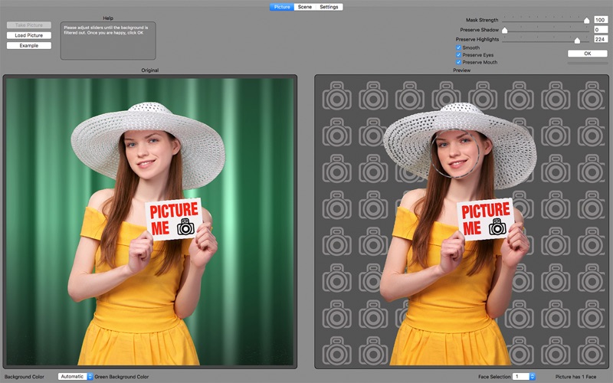Click the Preserve Highlights slider handle
Image resolution: width=613 pixels, height=383 pixels.
pos(577,39)
